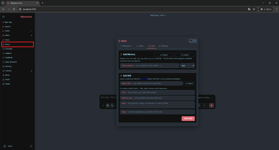279x150 pixels.
Task: Open the Tasks tool
Action: coord(6,80)
